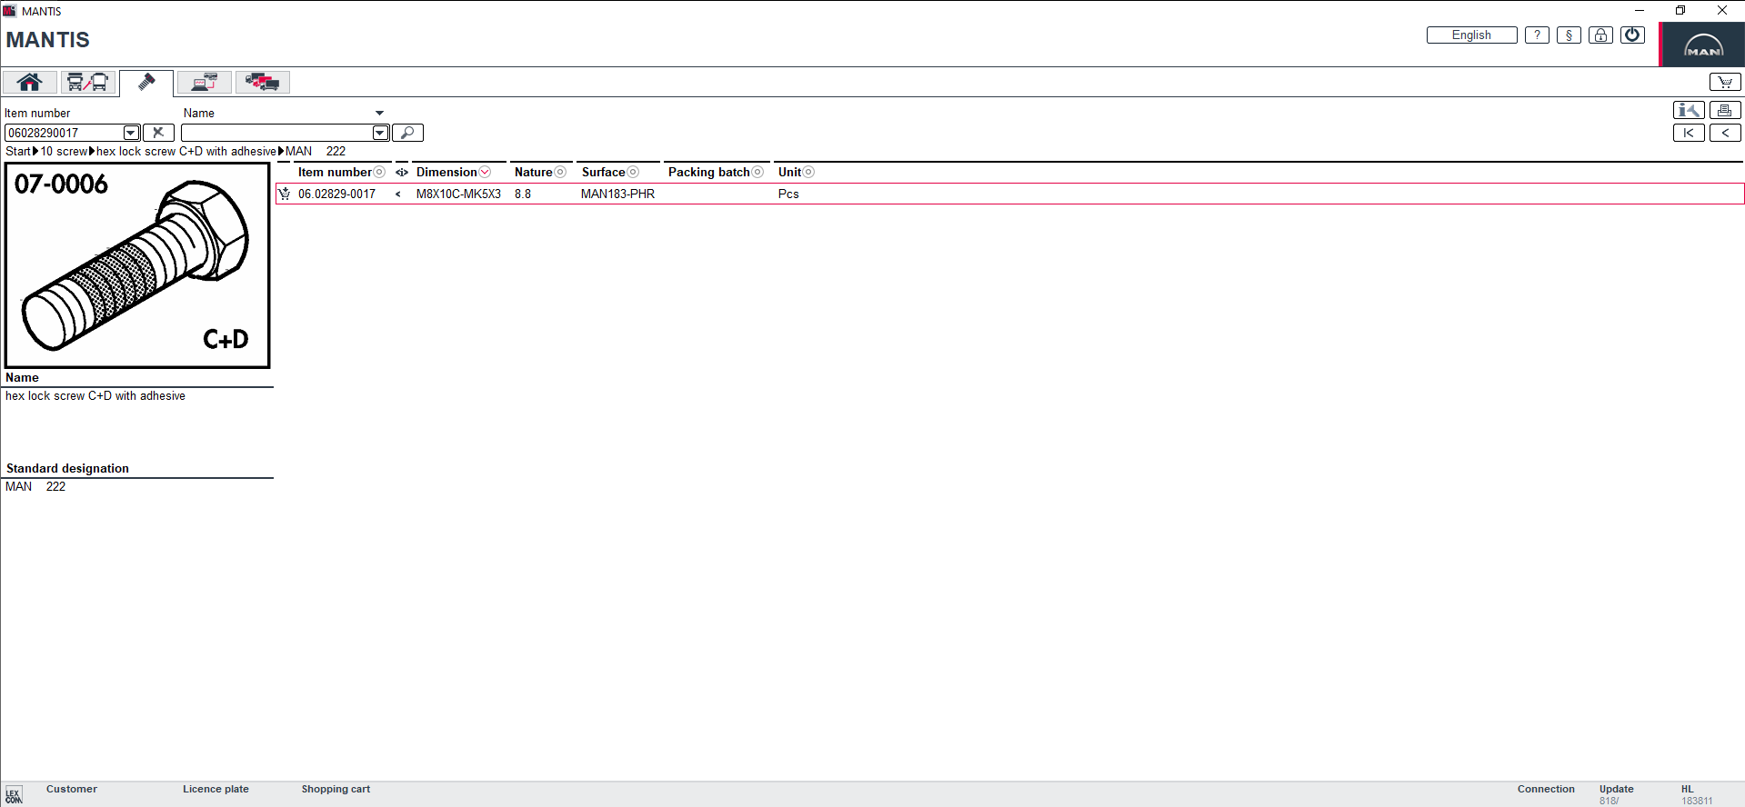The width and height of the screenshot is (1745, 807).
Task: Go to the Home tab
Action: (x=30, y=83)
